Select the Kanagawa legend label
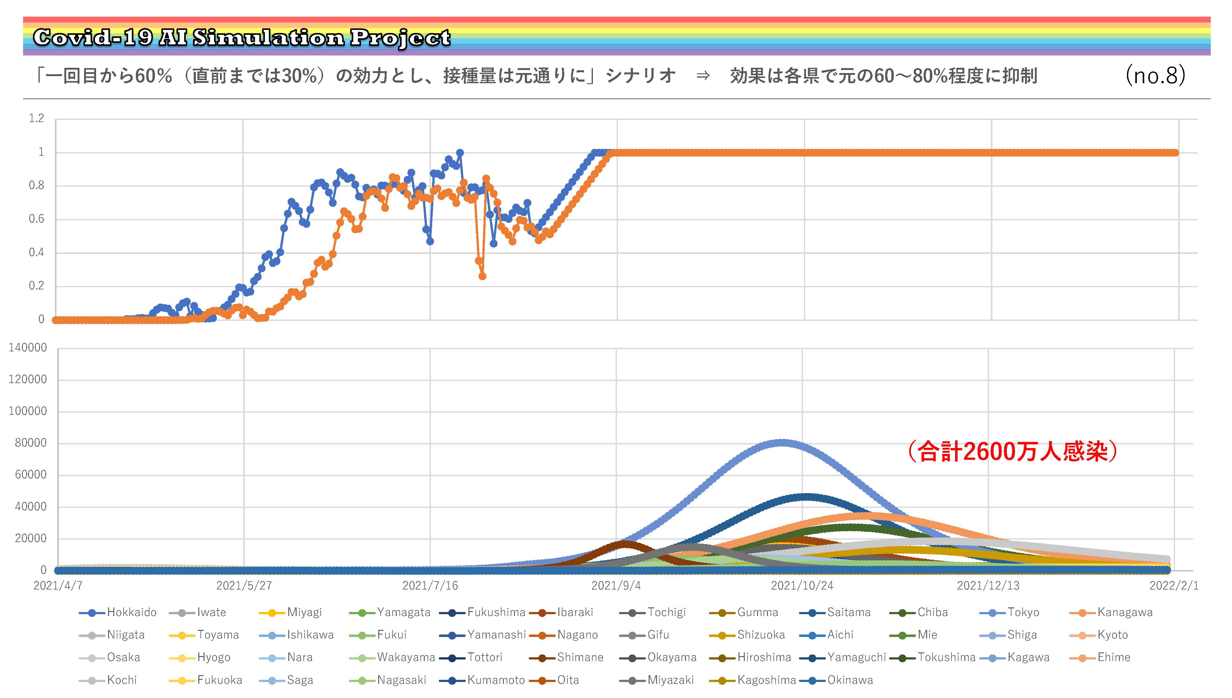 coord(1125,612)
